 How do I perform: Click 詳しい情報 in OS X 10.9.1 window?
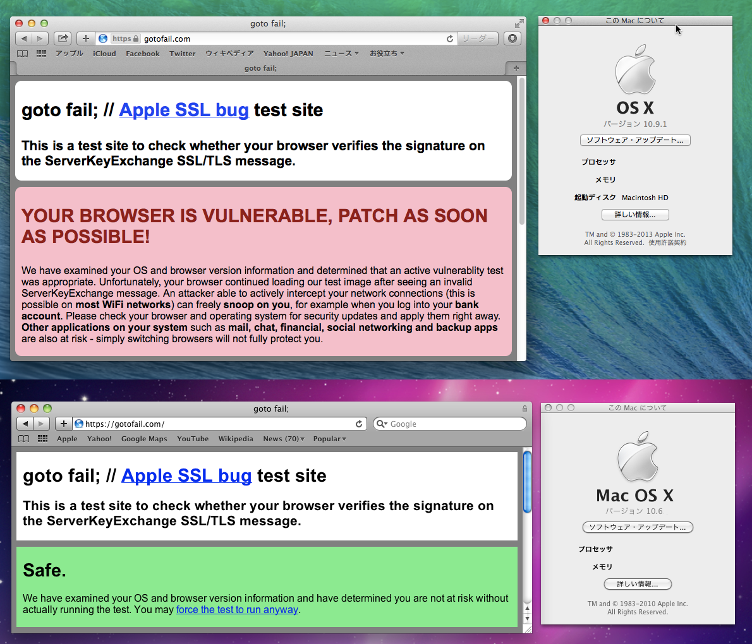tap(635, 215)
